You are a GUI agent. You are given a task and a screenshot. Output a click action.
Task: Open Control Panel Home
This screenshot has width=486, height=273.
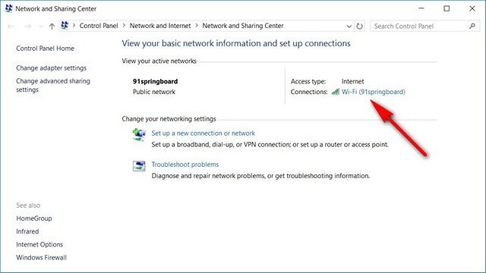tap(45, 49)
